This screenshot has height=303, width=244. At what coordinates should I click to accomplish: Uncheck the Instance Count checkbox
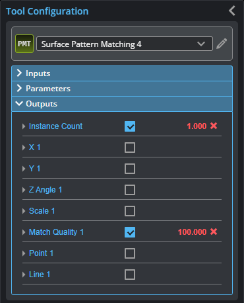coord(130,126)
